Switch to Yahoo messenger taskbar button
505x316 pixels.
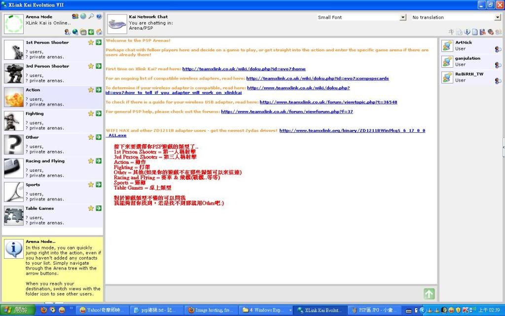pyautogui.click(x=103, y=310)
